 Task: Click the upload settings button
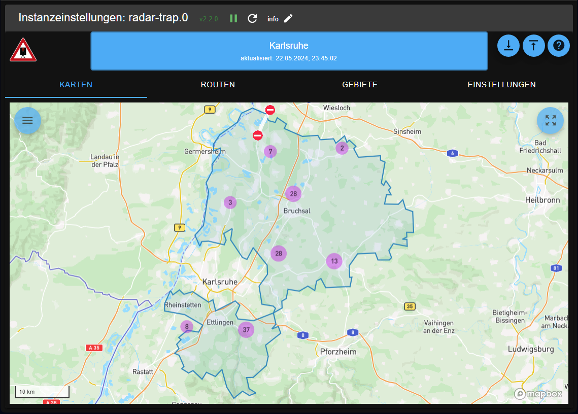pos(533,46)
